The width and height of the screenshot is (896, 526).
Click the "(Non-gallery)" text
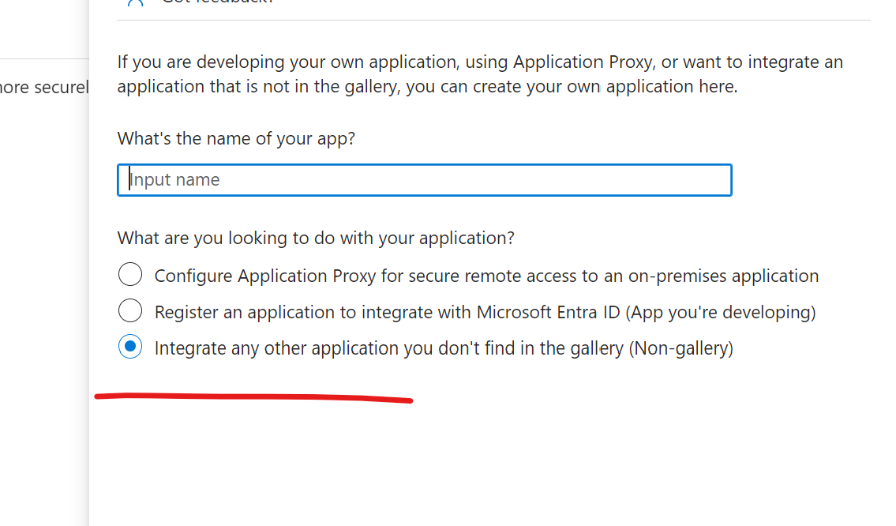[x=680, y=348]
